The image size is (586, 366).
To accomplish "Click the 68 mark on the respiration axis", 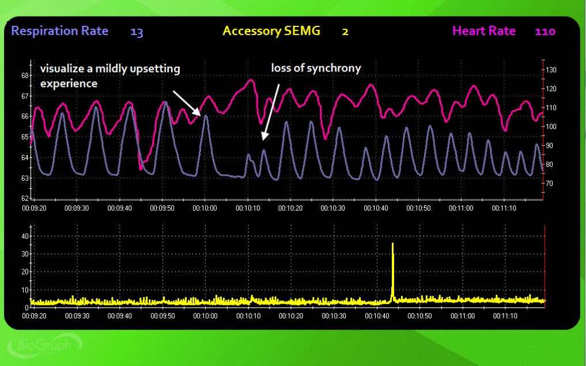I will [x=25, y=75].
